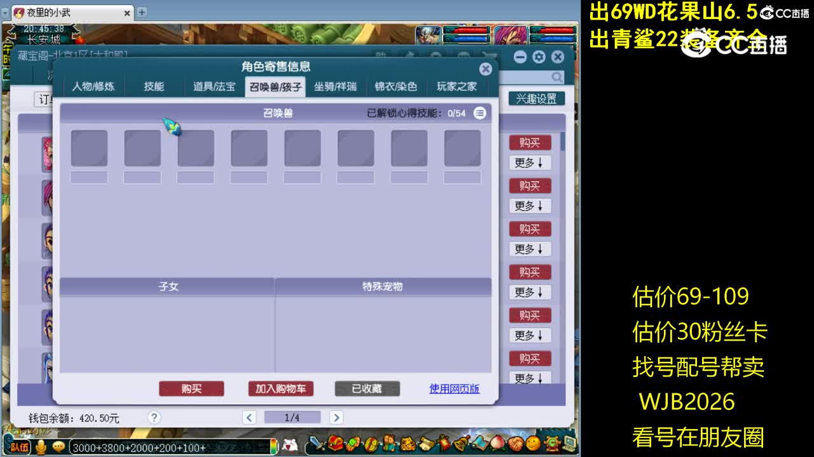Click the smiley face icon in bottom toolbar

(532, 446)
